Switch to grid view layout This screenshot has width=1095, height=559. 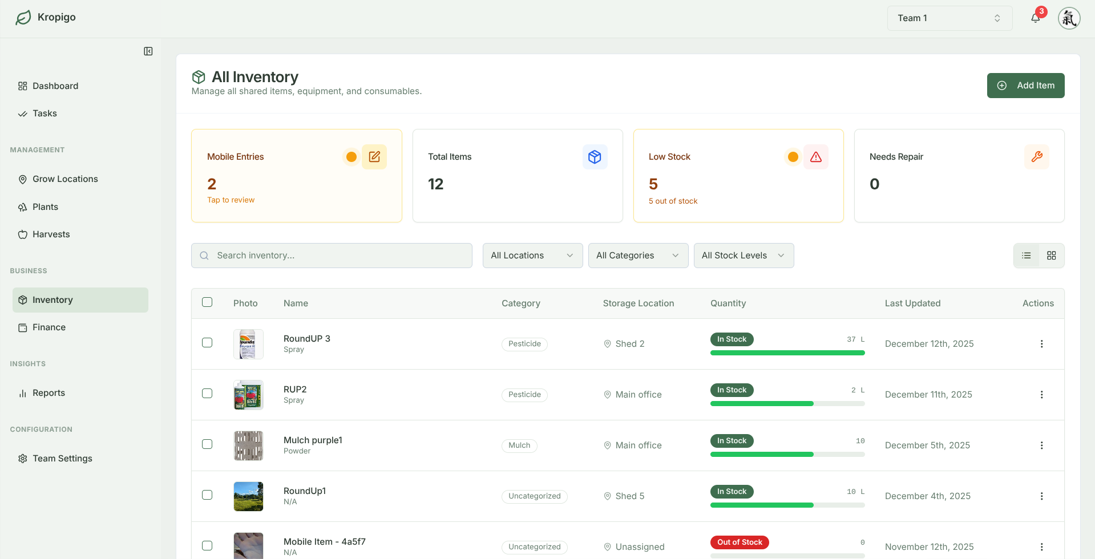coord(1052,256)
